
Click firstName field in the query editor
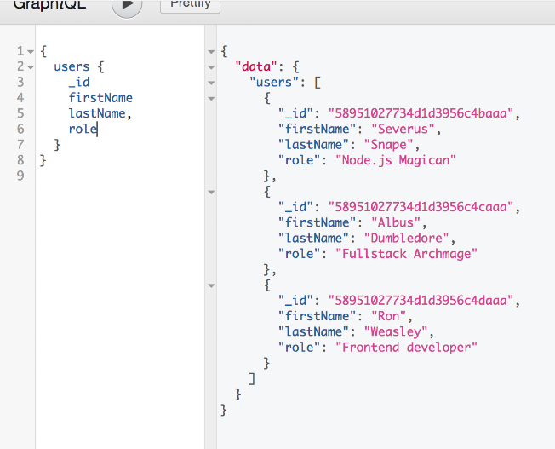[x=100, y=98]
